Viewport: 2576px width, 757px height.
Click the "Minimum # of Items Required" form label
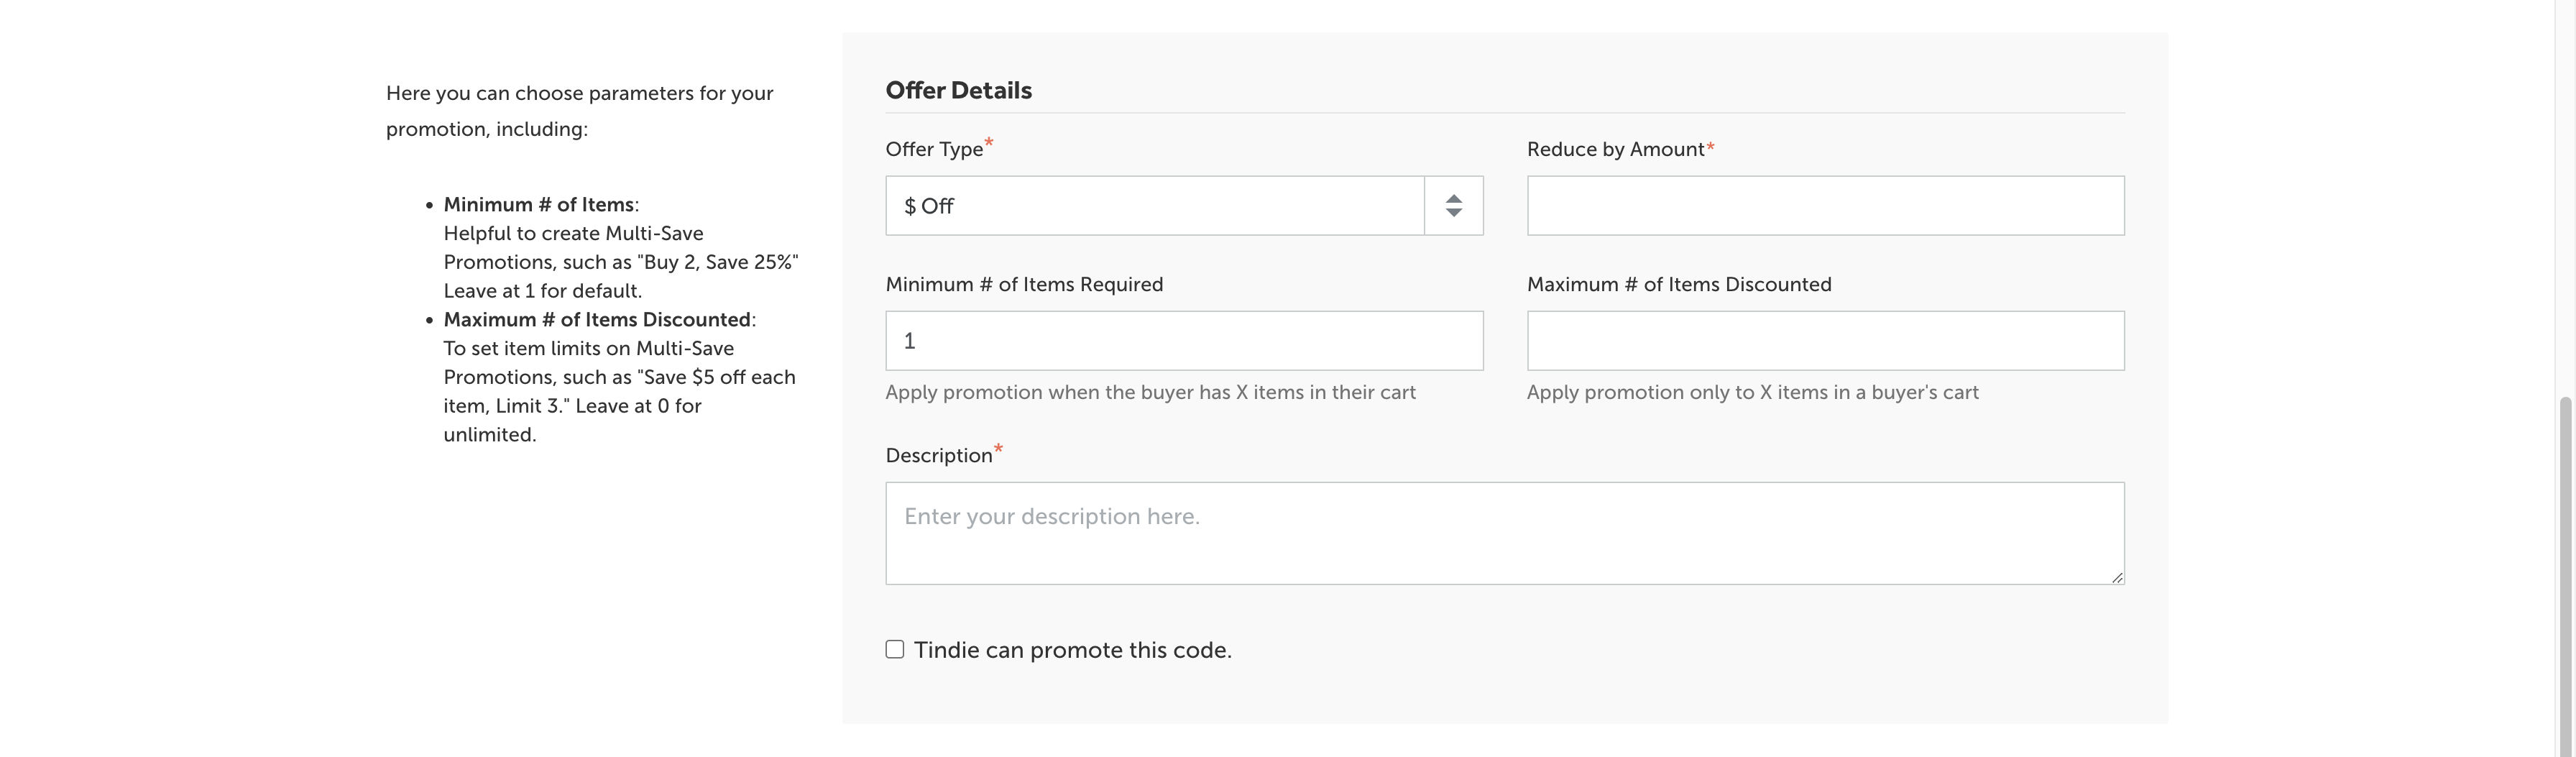pos(1024,285)
